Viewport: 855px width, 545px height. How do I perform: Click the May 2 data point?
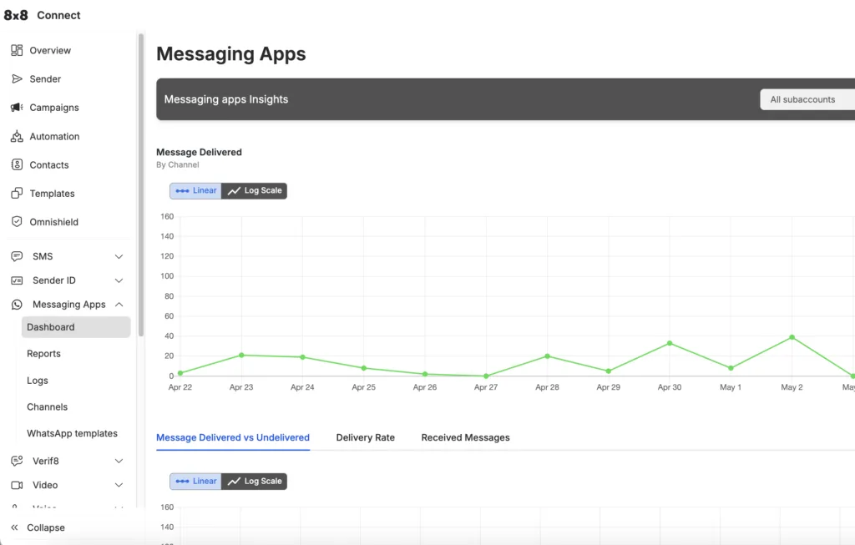(792, 337)
